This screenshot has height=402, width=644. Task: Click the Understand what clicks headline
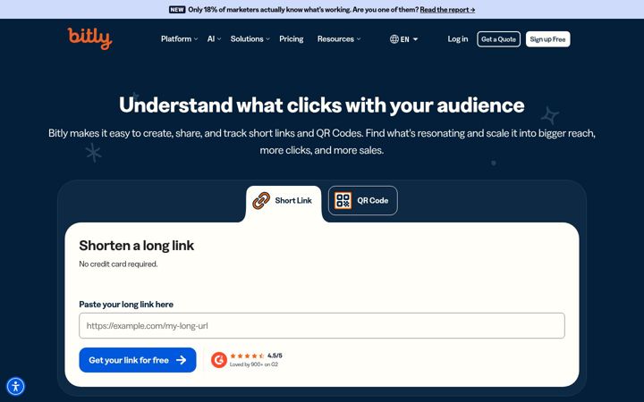click(x=322, y=105)
